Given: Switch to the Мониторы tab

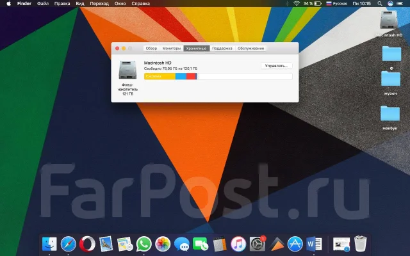Looking at the screenshot, I should point(172,49).
